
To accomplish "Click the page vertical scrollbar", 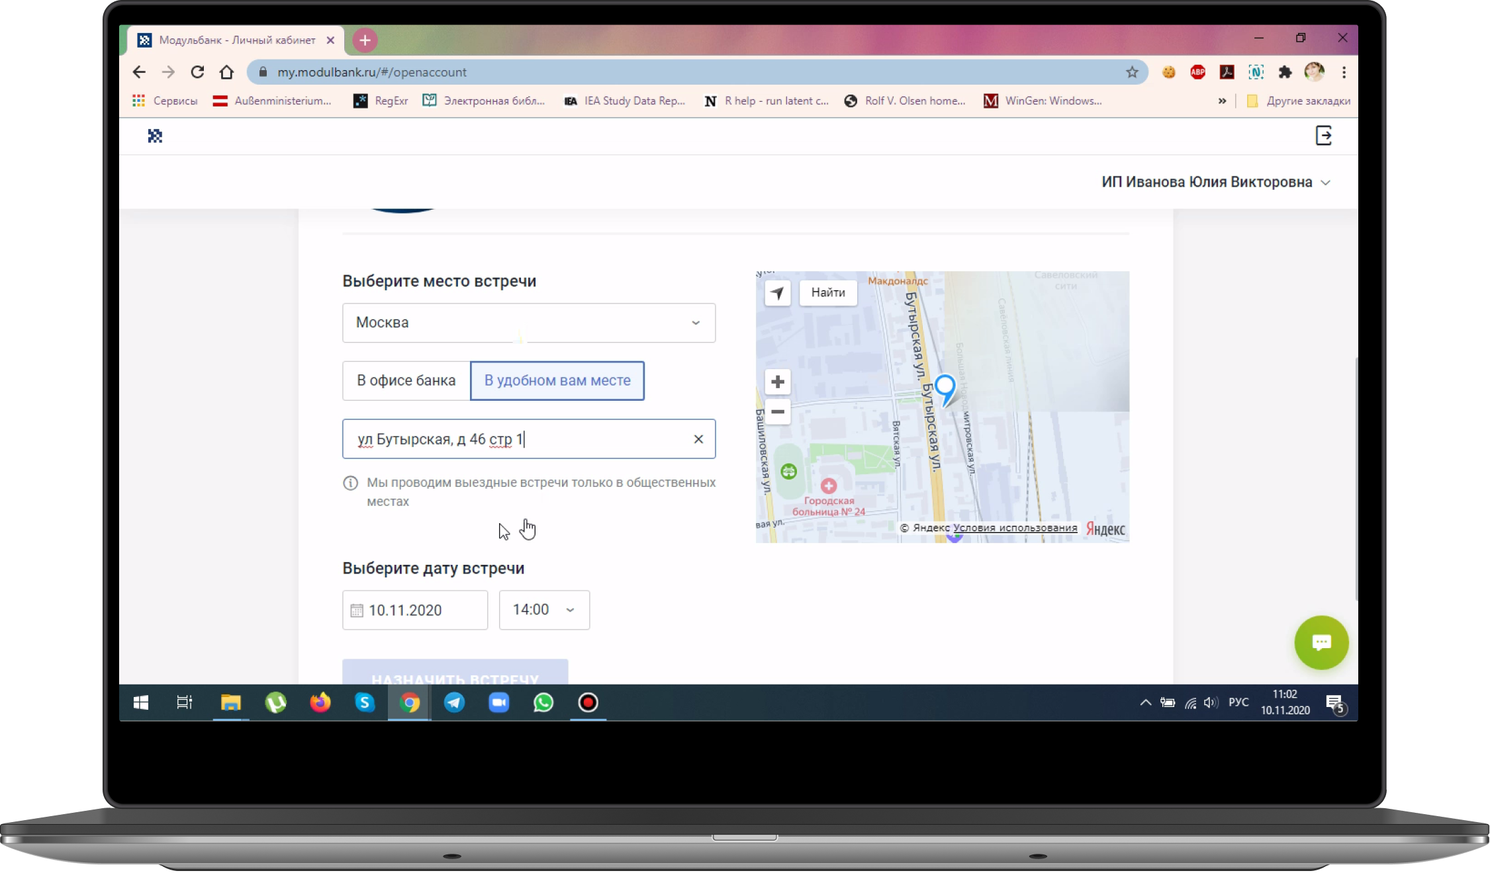I will point(1355,478).
